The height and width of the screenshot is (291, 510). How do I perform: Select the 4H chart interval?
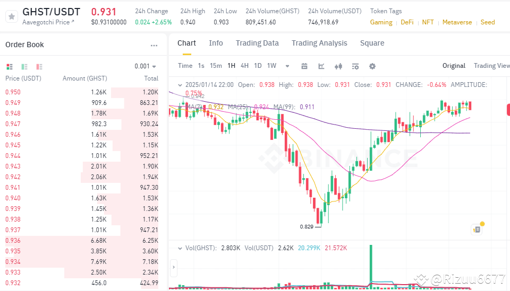point(244,66)
